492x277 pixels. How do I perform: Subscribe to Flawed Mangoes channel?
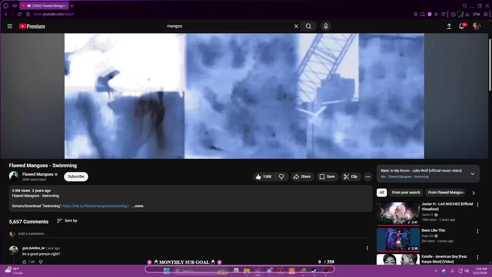tap(76, 177)
